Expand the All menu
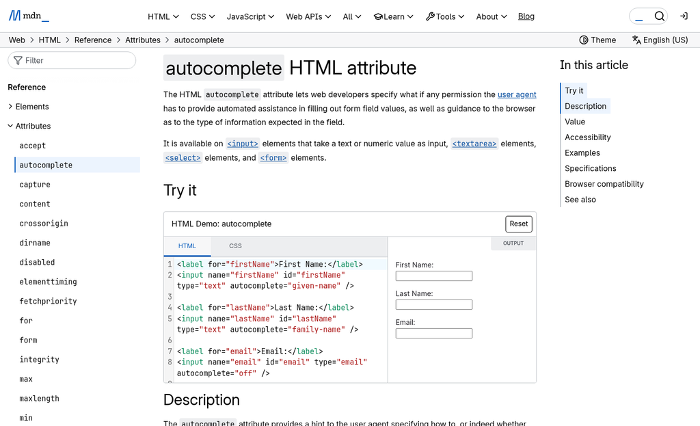Viewport: 700px width, 426px height. 352,16
